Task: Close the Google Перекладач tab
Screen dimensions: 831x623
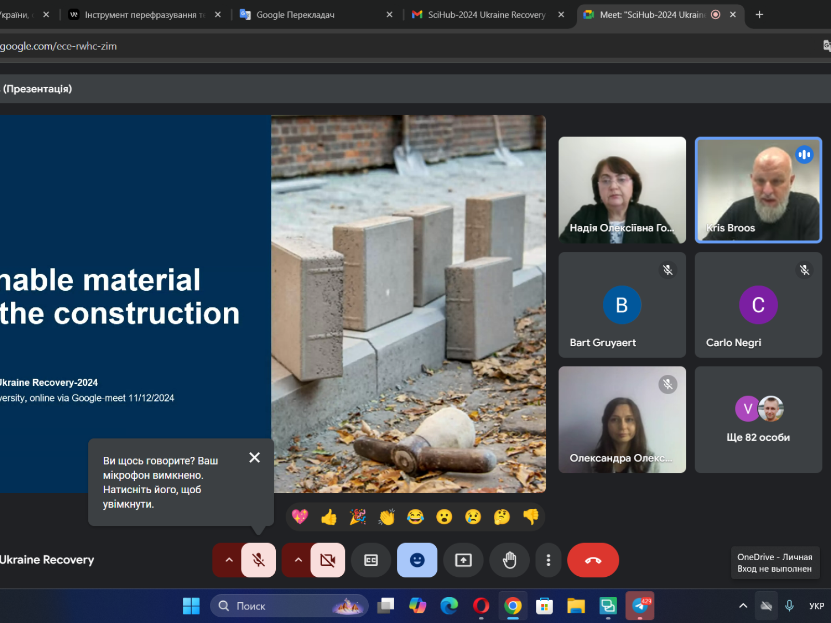Action: click(390, 15)
